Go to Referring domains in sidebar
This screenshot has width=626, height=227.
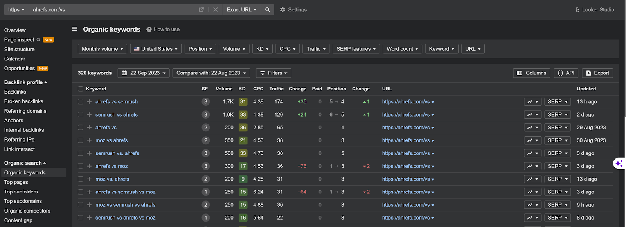(x=25, y=111)
